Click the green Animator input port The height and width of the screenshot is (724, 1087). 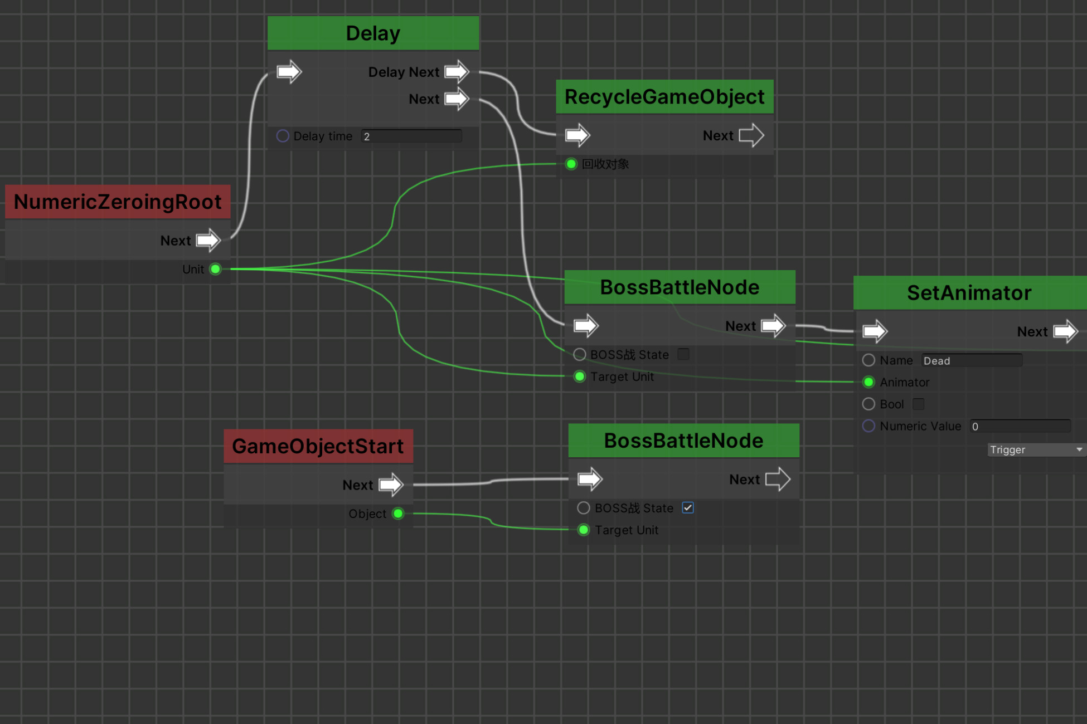tap(868, 382)
